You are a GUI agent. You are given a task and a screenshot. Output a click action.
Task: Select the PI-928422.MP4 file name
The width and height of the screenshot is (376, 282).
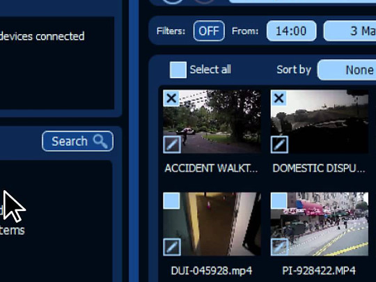[x=319, y=271]
